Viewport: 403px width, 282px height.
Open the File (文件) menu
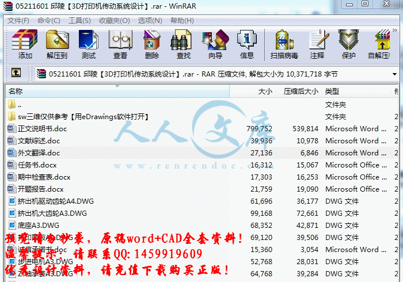point(18,21)
